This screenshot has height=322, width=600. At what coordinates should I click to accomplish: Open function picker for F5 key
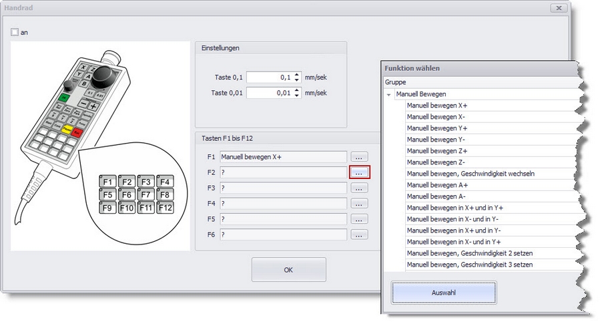[x=360, y=219]
